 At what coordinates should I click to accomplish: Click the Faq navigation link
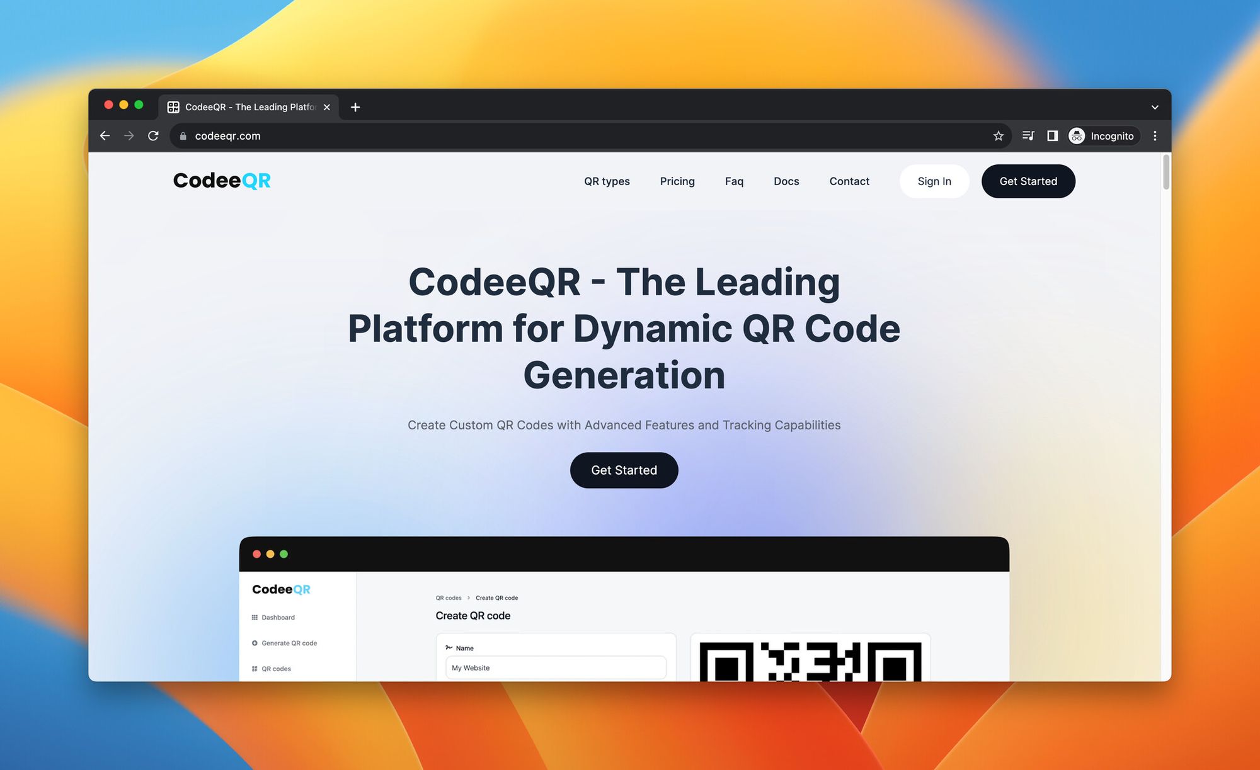733,181
